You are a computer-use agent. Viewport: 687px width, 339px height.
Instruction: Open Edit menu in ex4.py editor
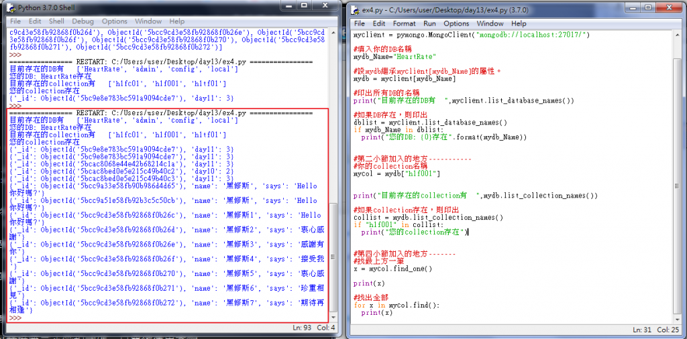coord(379,23)
